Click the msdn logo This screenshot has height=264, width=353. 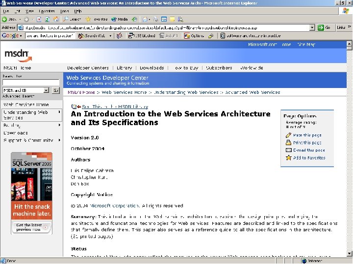tap(18, 55)
